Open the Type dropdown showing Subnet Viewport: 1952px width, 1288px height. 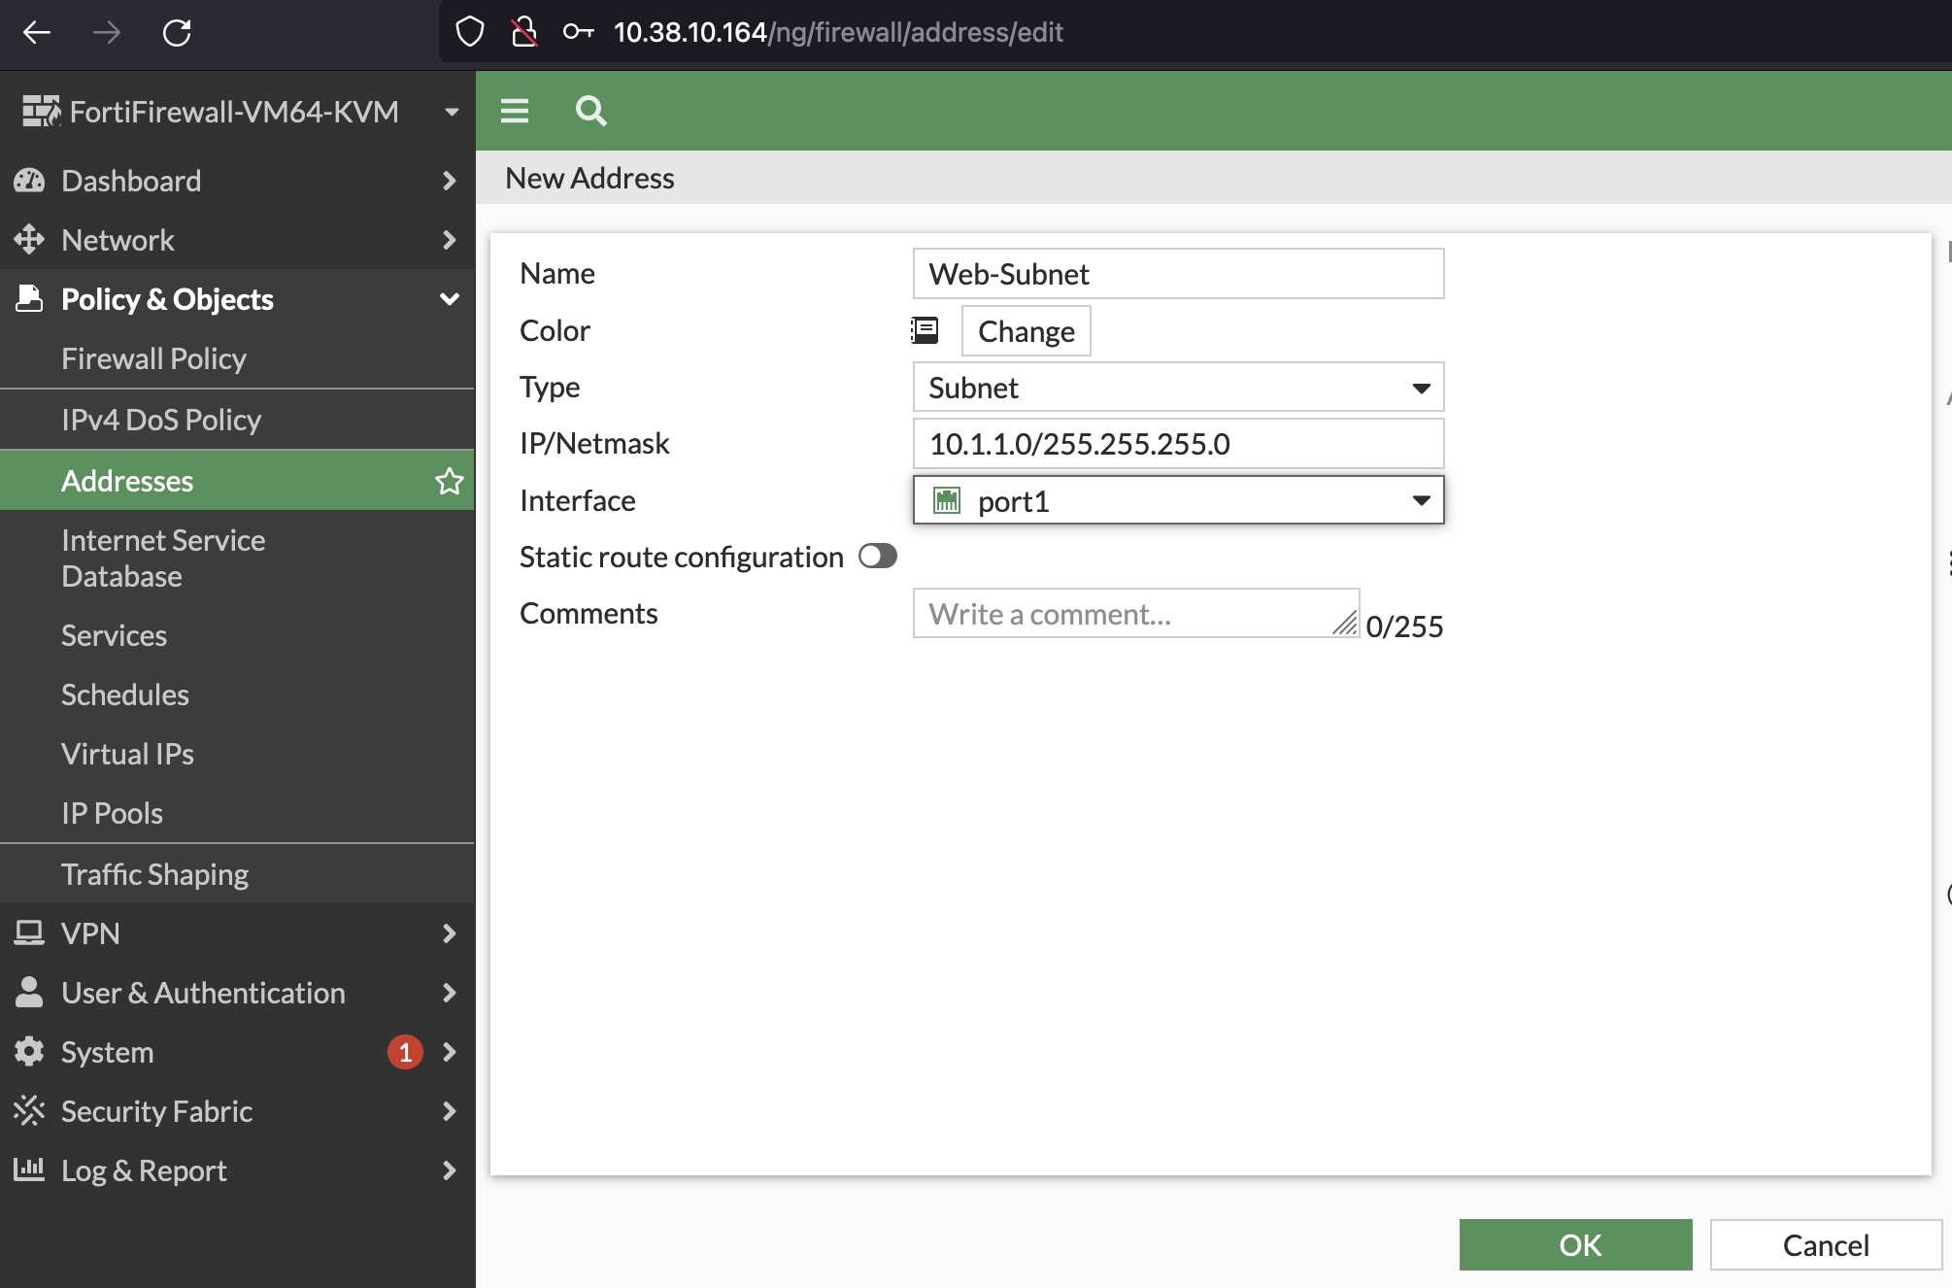pyautogui.click(x=1178, y=388)
